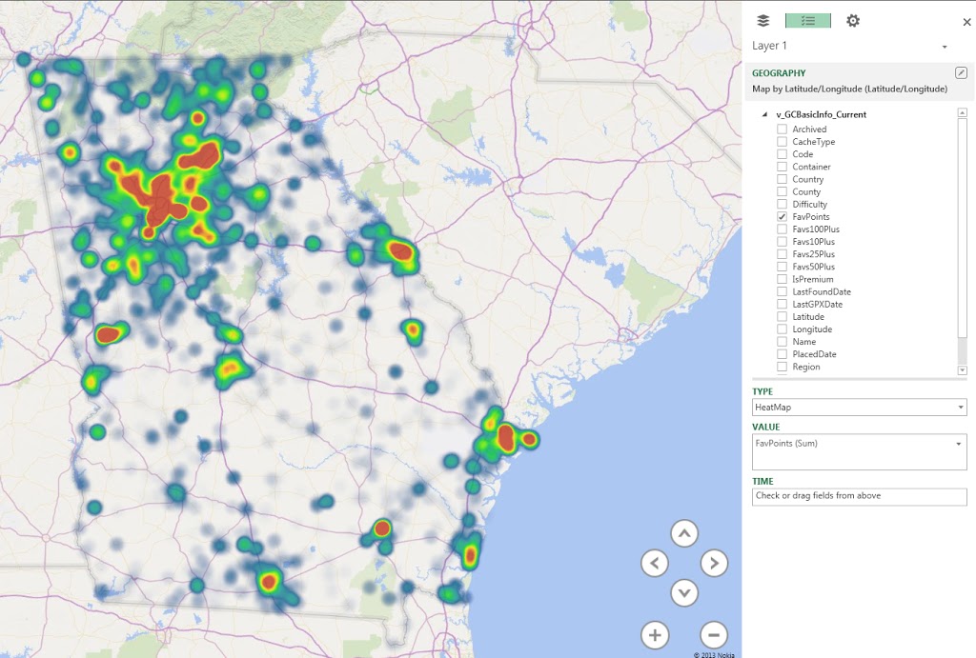The image size is (976, 658).
Task: Zoom out with the minus button
Action: point(713,634)
